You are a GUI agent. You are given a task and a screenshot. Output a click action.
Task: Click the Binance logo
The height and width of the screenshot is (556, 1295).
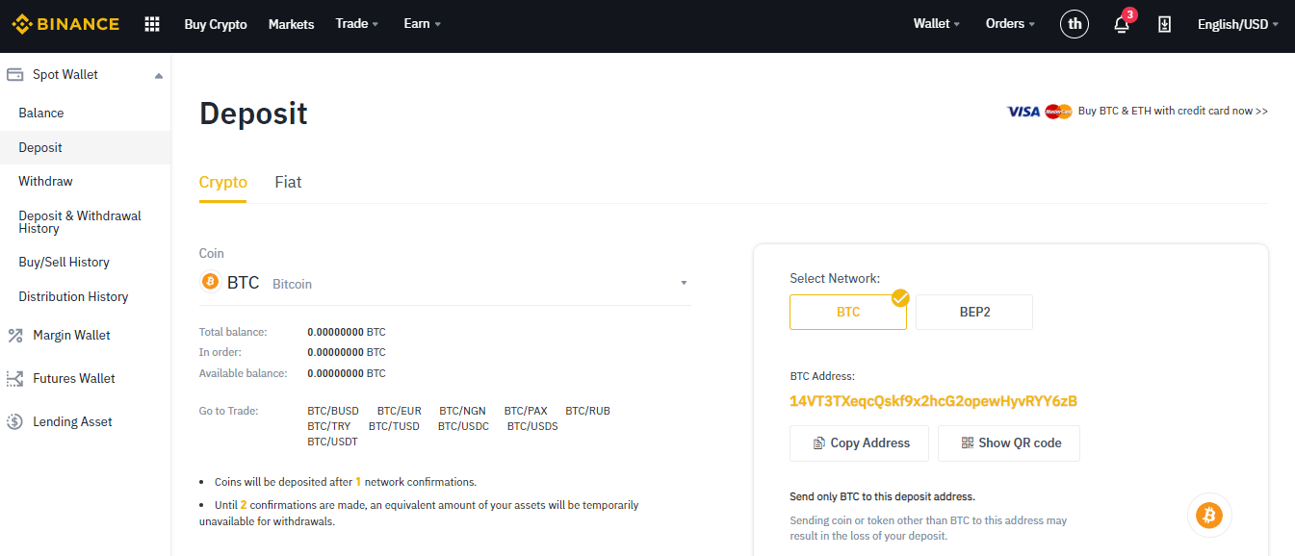click(65, 24)
